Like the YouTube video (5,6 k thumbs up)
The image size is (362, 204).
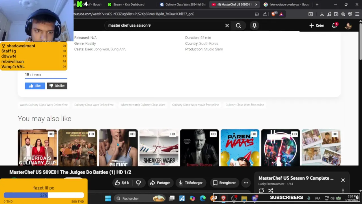[x=122, y=183]
